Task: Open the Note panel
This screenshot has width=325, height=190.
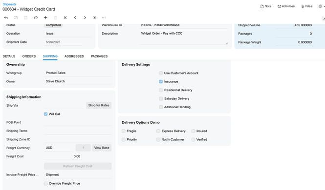Action: pos(266,6)
